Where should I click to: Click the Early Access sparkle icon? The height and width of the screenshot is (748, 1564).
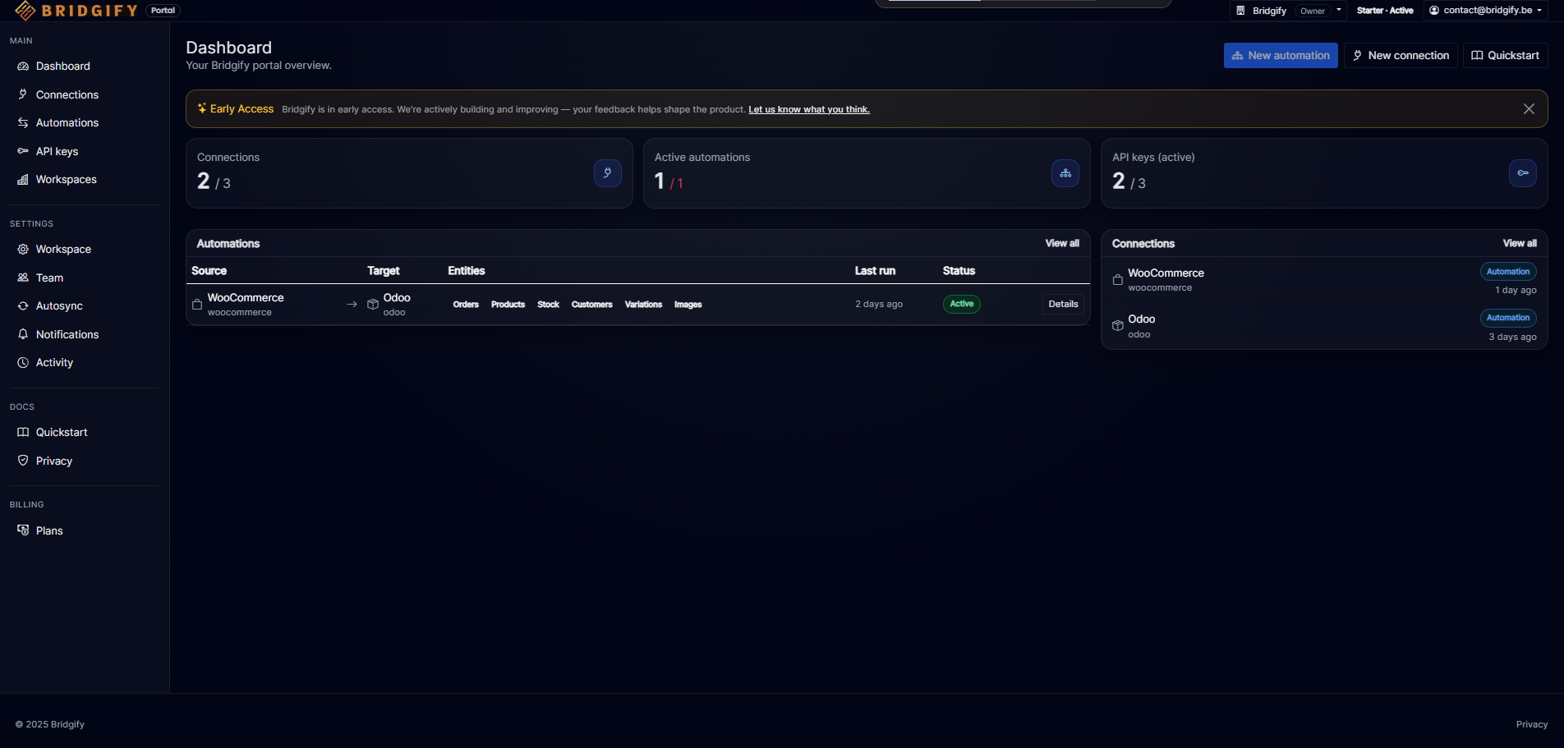[201, 108]
